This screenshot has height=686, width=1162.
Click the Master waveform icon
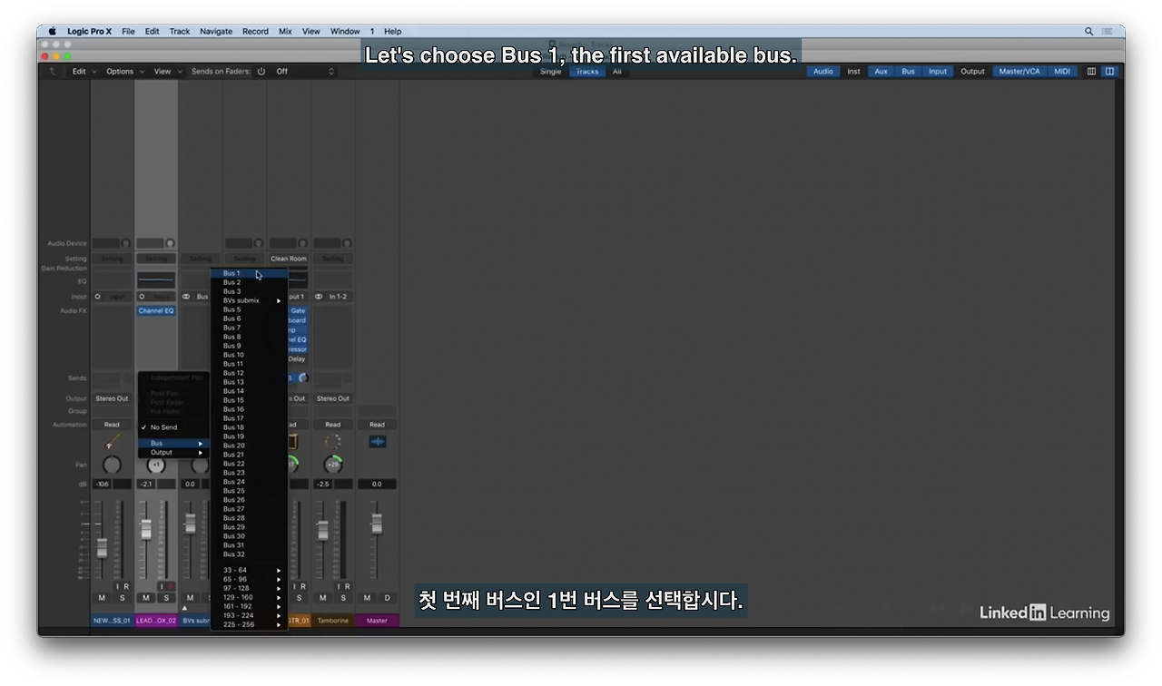(378, 442)
